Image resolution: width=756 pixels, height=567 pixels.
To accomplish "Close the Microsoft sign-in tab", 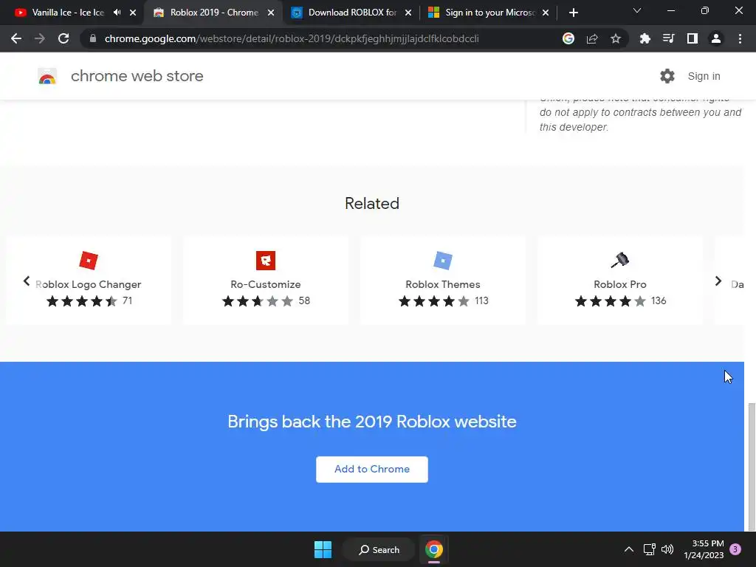I will [x=546, y=13].
